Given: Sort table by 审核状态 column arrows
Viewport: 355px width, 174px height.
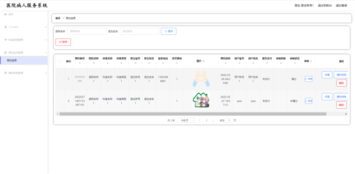Looking at the screenshot, I should click(x=294, y=63).
